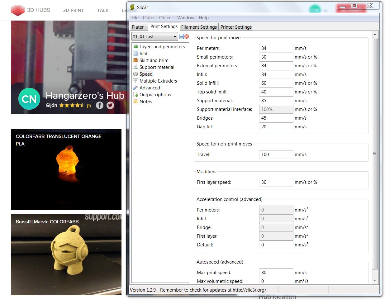Click the save preset disk icon

pos(182,36)
